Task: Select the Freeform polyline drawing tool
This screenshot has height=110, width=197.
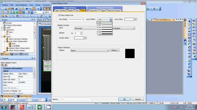Action: [189, 31]
